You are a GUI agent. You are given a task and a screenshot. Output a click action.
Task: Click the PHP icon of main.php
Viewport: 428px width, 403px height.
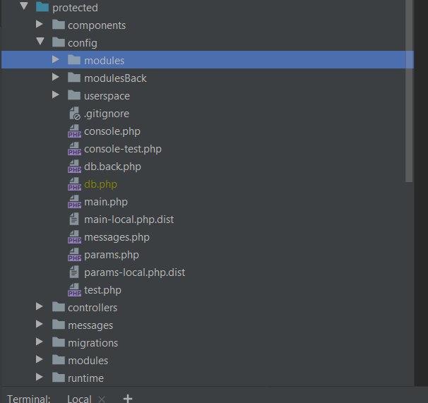coord(75,202)
